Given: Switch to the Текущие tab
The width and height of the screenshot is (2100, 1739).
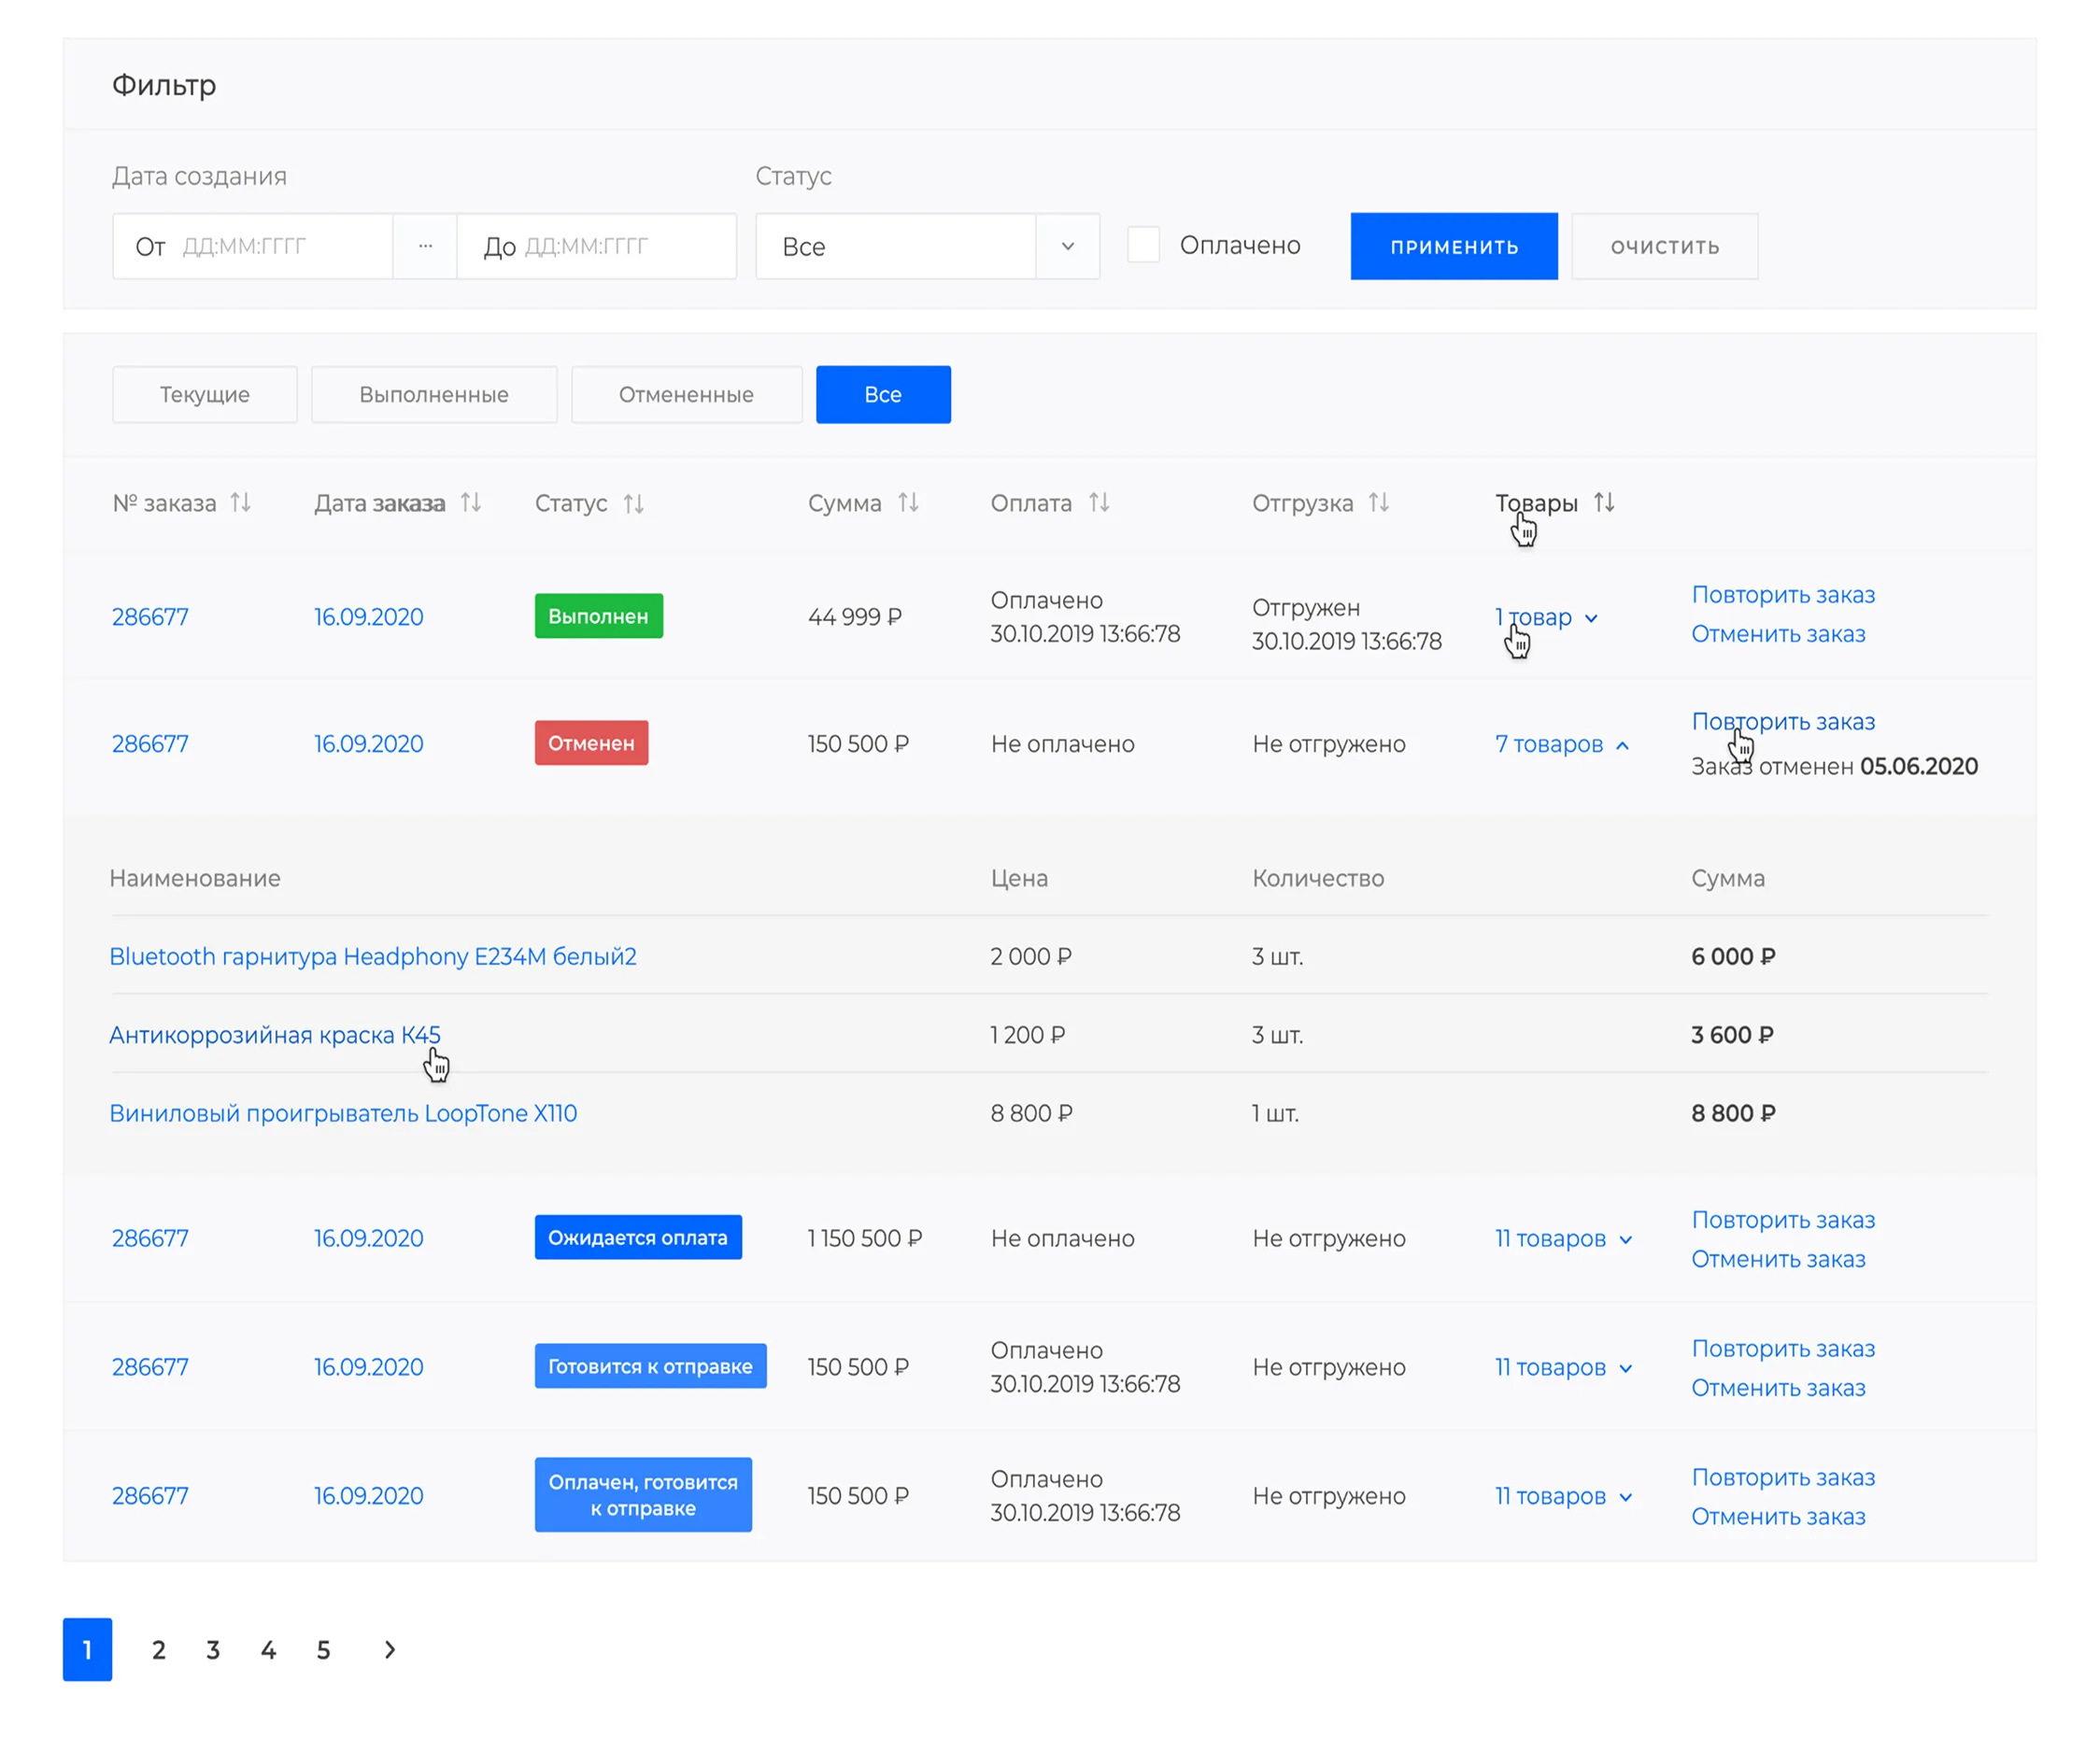Looking at the screenshot, I should click(x=204, y=394).
